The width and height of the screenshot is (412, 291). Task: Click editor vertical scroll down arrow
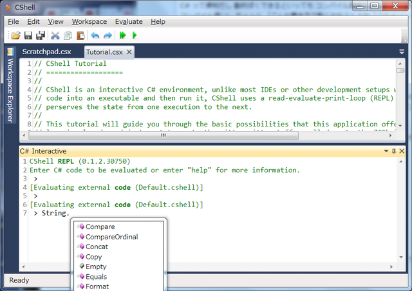(400, 126)
